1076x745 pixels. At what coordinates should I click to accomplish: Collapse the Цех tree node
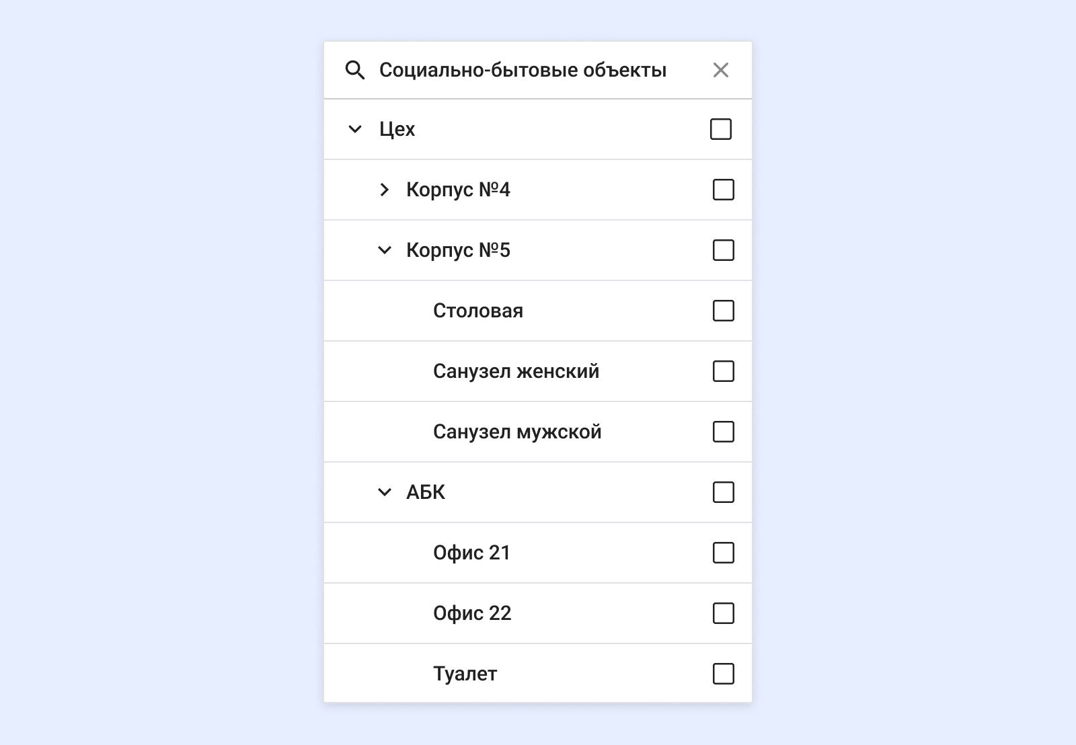tap(355, 129)
